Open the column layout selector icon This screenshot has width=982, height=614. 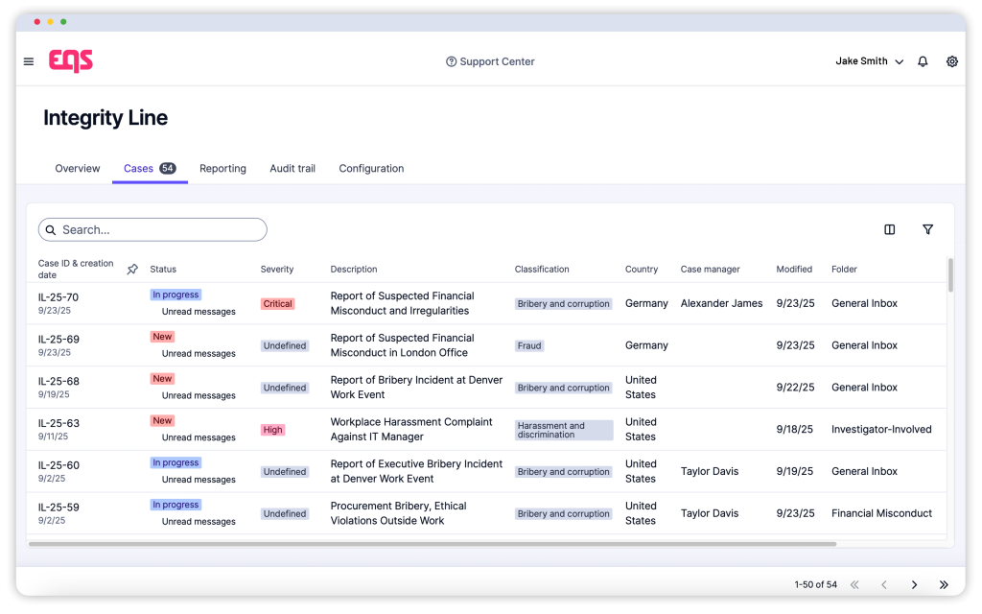click(889, 229)
